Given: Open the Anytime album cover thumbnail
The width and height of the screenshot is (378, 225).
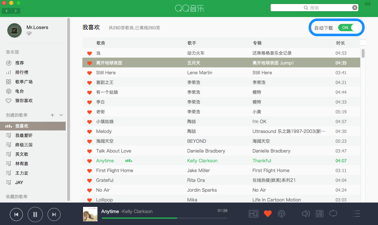Looking at the screenshot, I should click(90, 214).
